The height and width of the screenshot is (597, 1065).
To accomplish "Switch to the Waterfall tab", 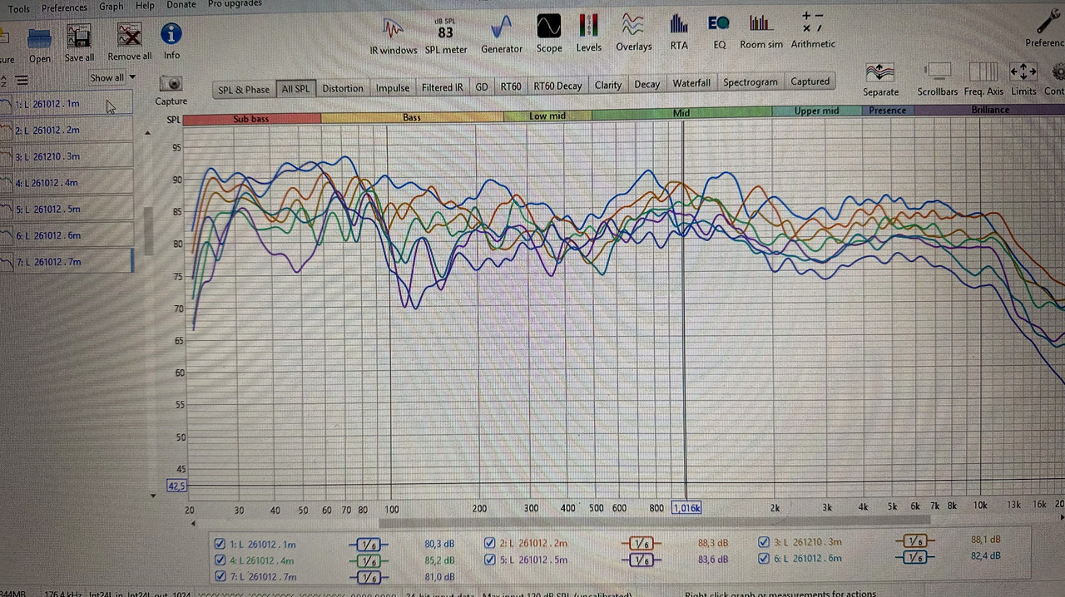I will click(691, 83).
